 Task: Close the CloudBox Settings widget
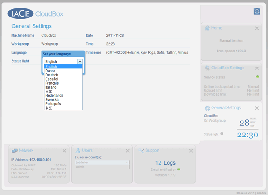click(x=257, y=68)
